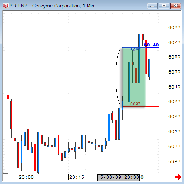This screenshot has width=184, height=184.
Task: Select the blue 6067 price line
Action: (x=141, y=47)
